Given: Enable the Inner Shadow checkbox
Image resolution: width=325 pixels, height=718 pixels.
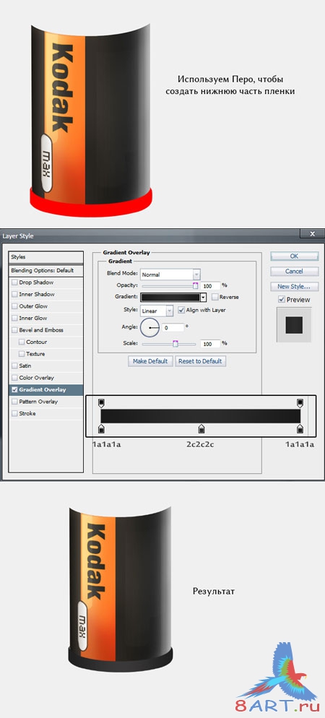Looking at the screenshot, I should tap(14, 295).
